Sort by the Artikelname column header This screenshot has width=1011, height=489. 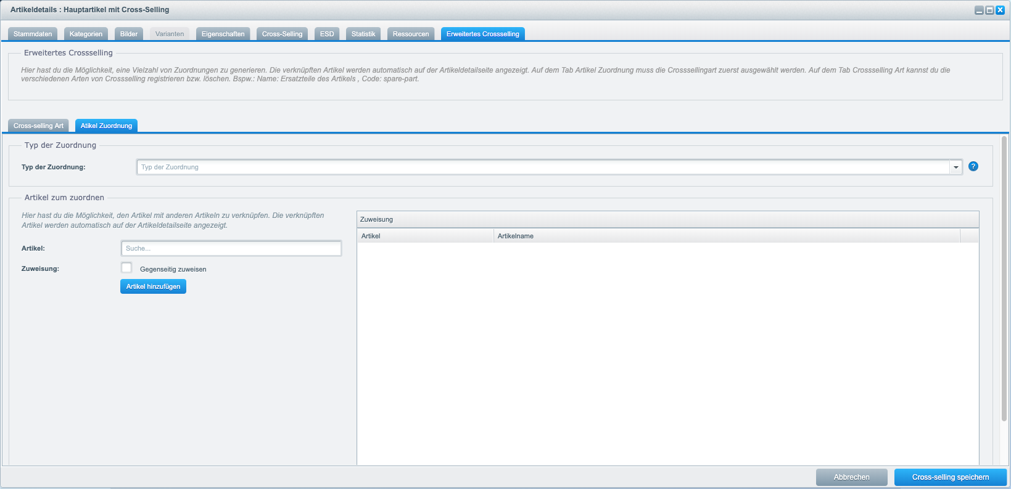(727, 236)
